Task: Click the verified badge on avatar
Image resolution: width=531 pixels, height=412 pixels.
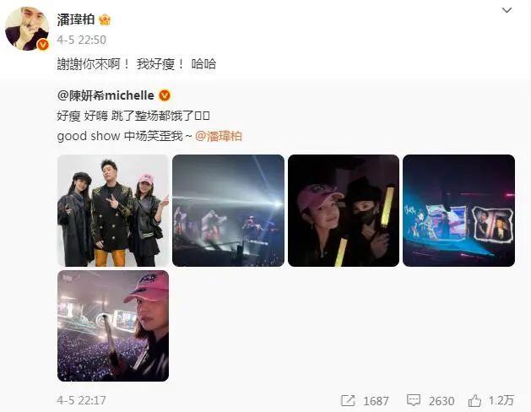Action: pyautogui.click(x=43, y=45)
